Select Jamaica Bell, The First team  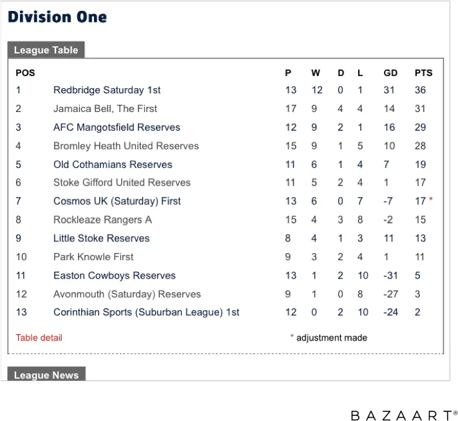point(105,109)
